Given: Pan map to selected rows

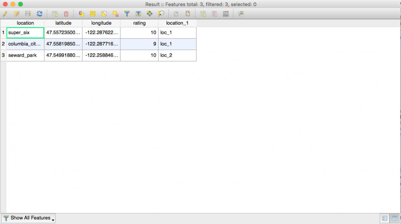Looking at the screenshot, I should [150, 14].
